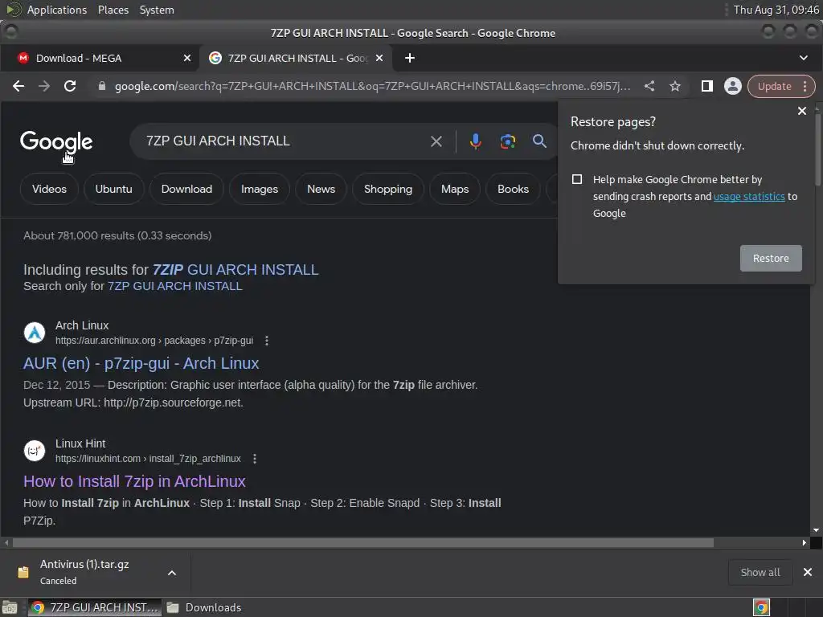Open the tab search dropdown chevron
This screenshot has height=617, width=823.
[804, 58]
